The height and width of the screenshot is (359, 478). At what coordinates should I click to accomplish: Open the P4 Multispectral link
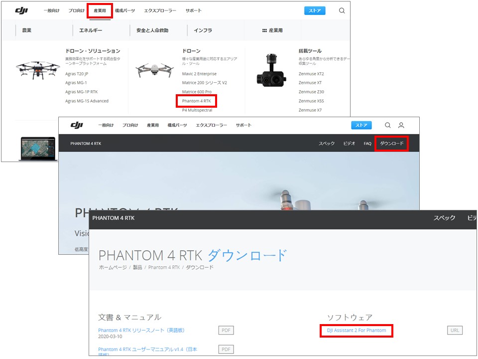pos(197,110)
